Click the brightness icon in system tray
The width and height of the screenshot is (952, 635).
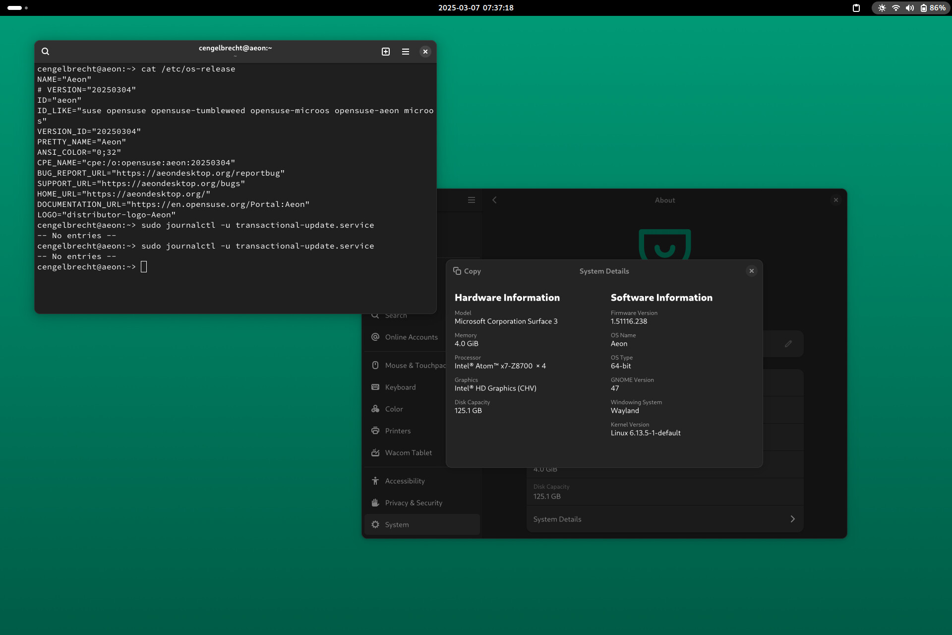882,8
